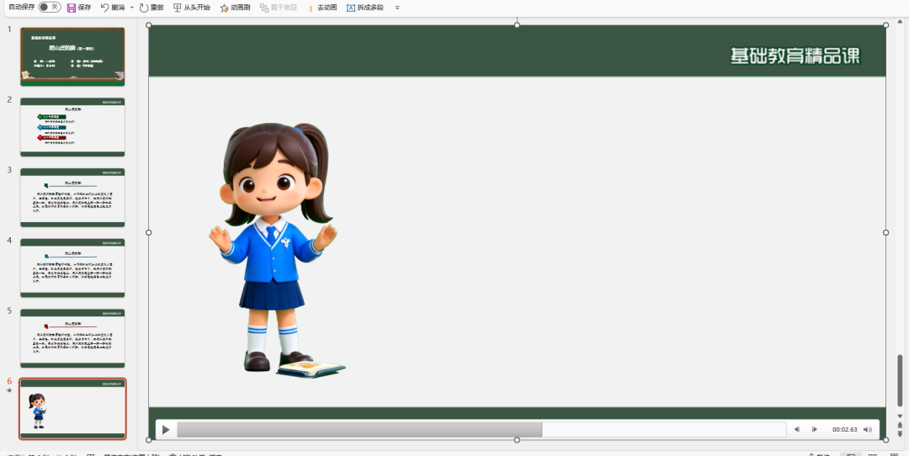Select slide 1 thumbnail

click(x=72, y=56)
